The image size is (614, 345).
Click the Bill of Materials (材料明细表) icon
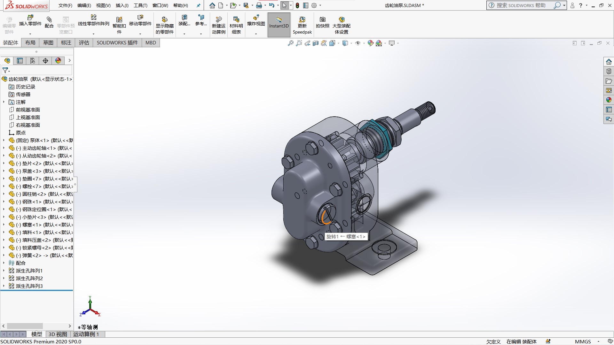pyautogui.click(x=236, y=20)
